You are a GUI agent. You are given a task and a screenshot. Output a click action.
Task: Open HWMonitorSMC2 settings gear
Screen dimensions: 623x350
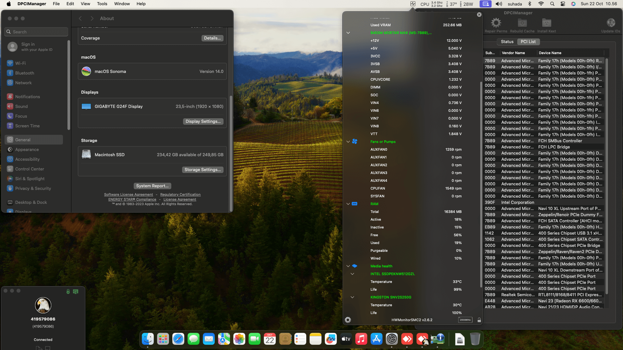(348, 320)
